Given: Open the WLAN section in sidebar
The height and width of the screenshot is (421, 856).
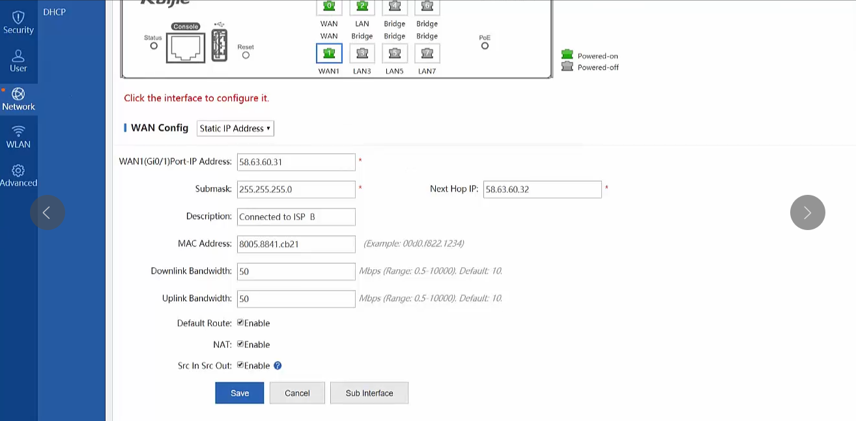Looking at the screenshot, I should 18,137.
